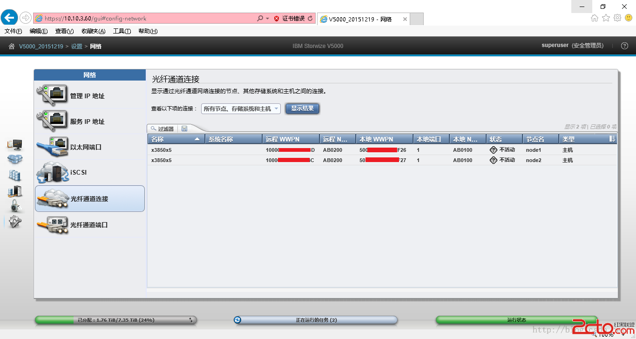Open the Pools icon in left rail
Viewport: 636px width, 339px height.
click(15, 160)
